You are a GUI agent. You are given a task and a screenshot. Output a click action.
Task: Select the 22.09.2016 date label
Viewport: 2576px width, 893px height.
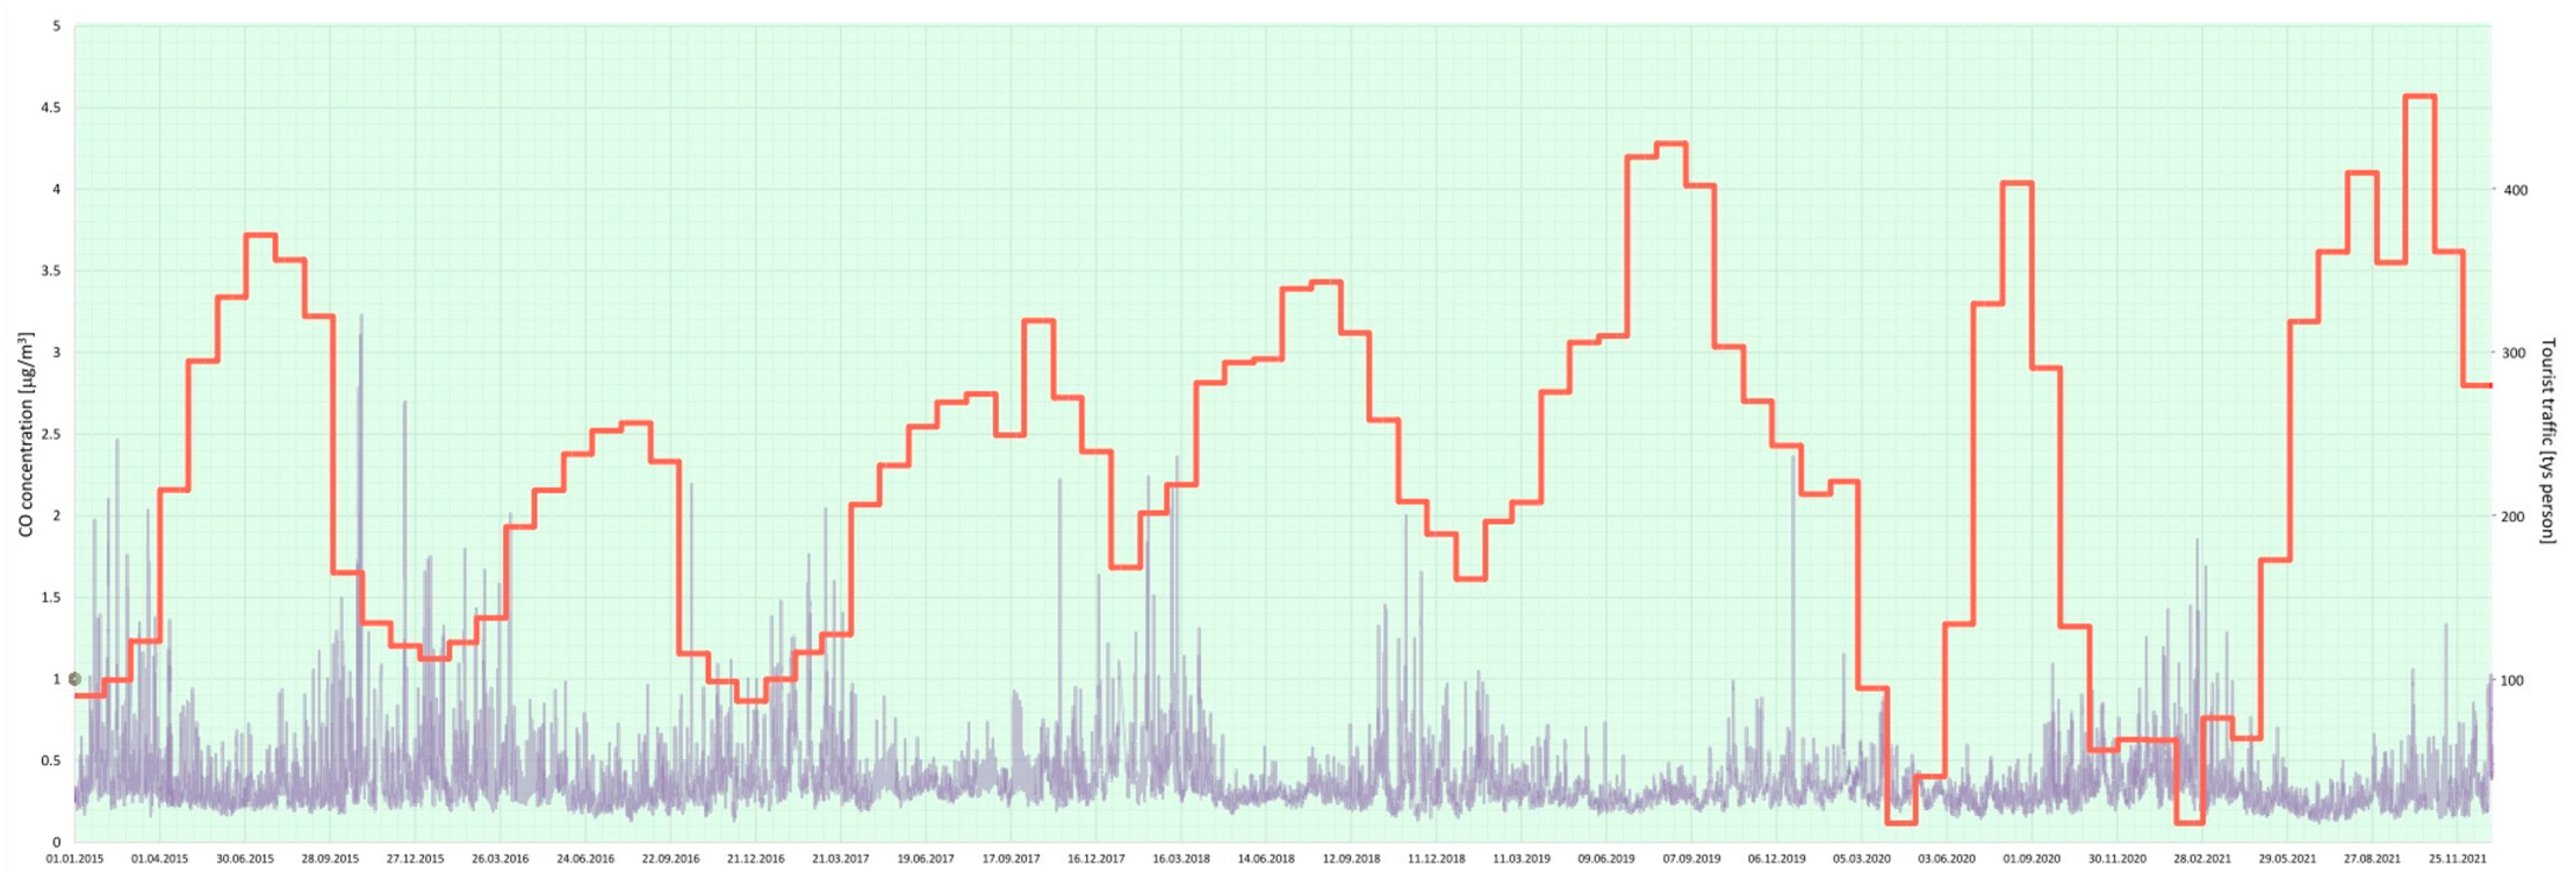[671, 859]
